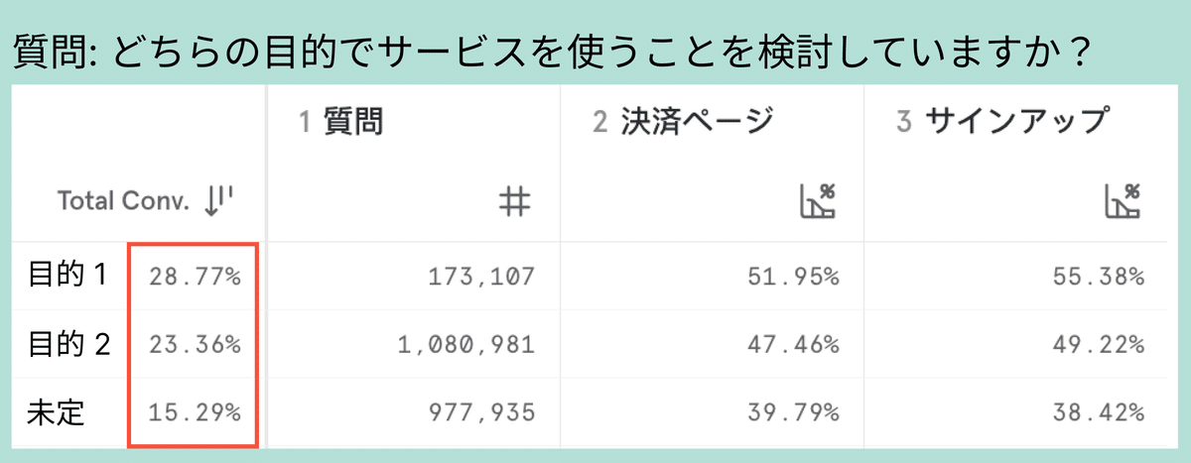Screen dimensions: 1191x463
Task: Click the 1,080,981 count cell
Action: click(466, 345)
